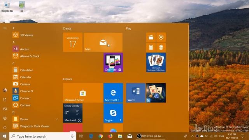Open File Explorer from the taskbar
The height and width of the screenshot is (140, 249).
[x=120, y=136]
